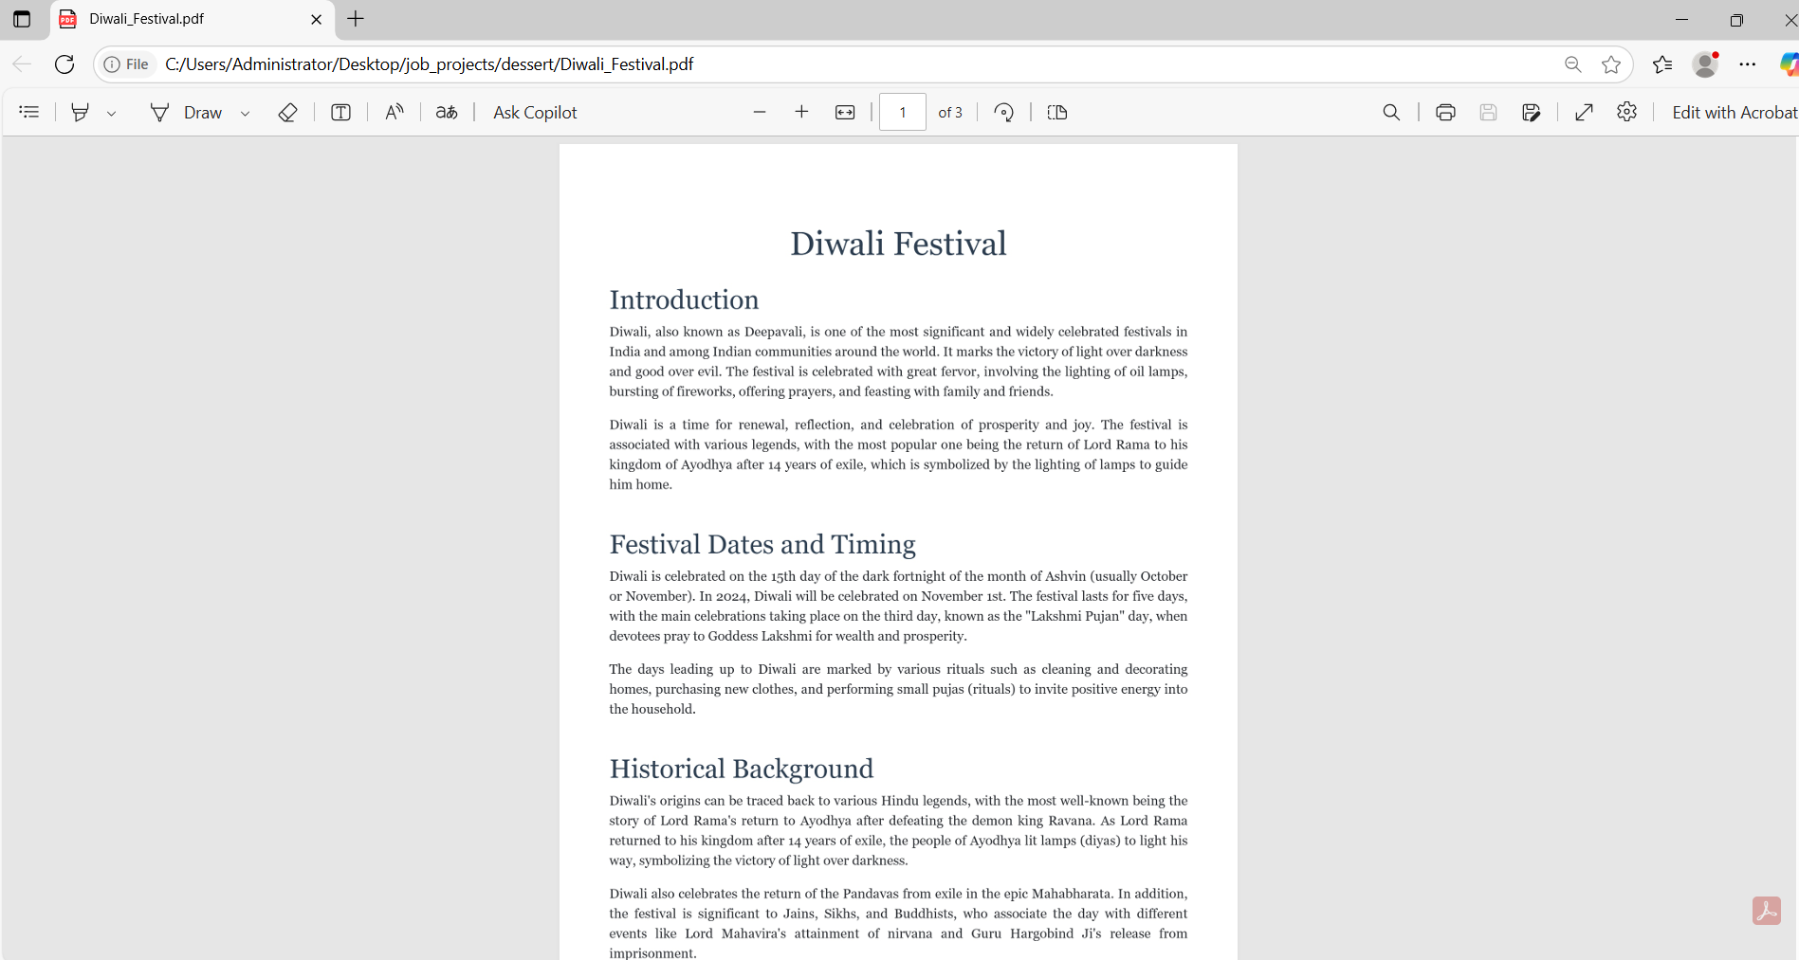
Task: Open Find in PDF search
Action: [1391, 112]
